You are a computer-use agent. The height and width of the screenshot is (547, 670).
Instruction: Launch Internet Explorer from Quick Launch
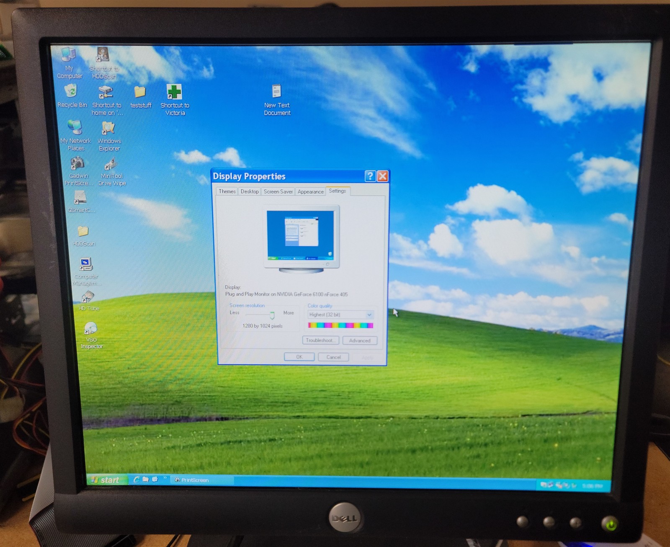click(136, 479)
